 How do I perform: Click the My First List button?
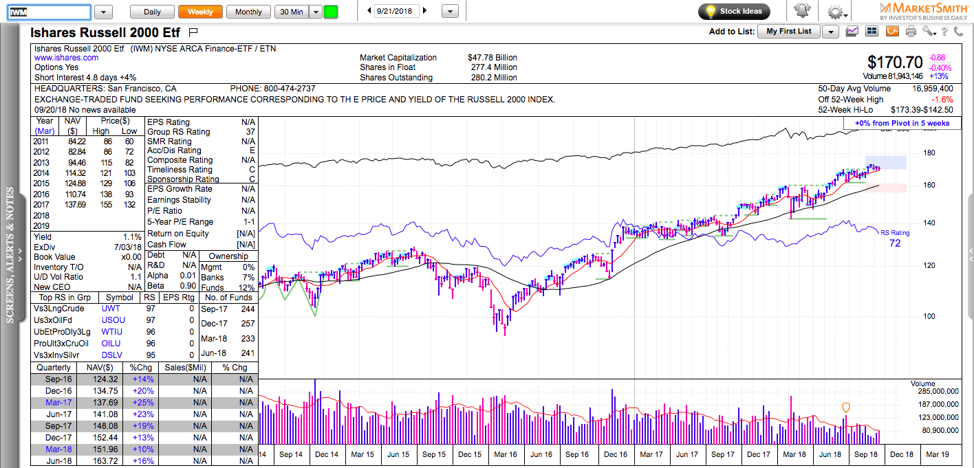789,32
